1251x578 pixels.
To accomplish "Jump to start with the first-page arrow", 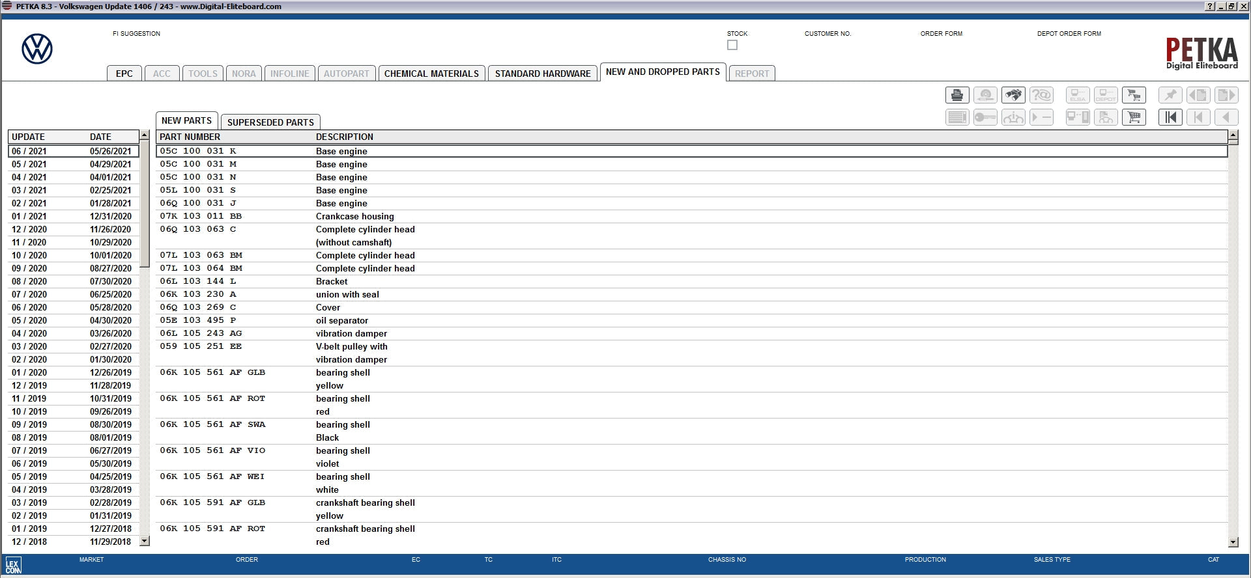I will (1170, 118).
